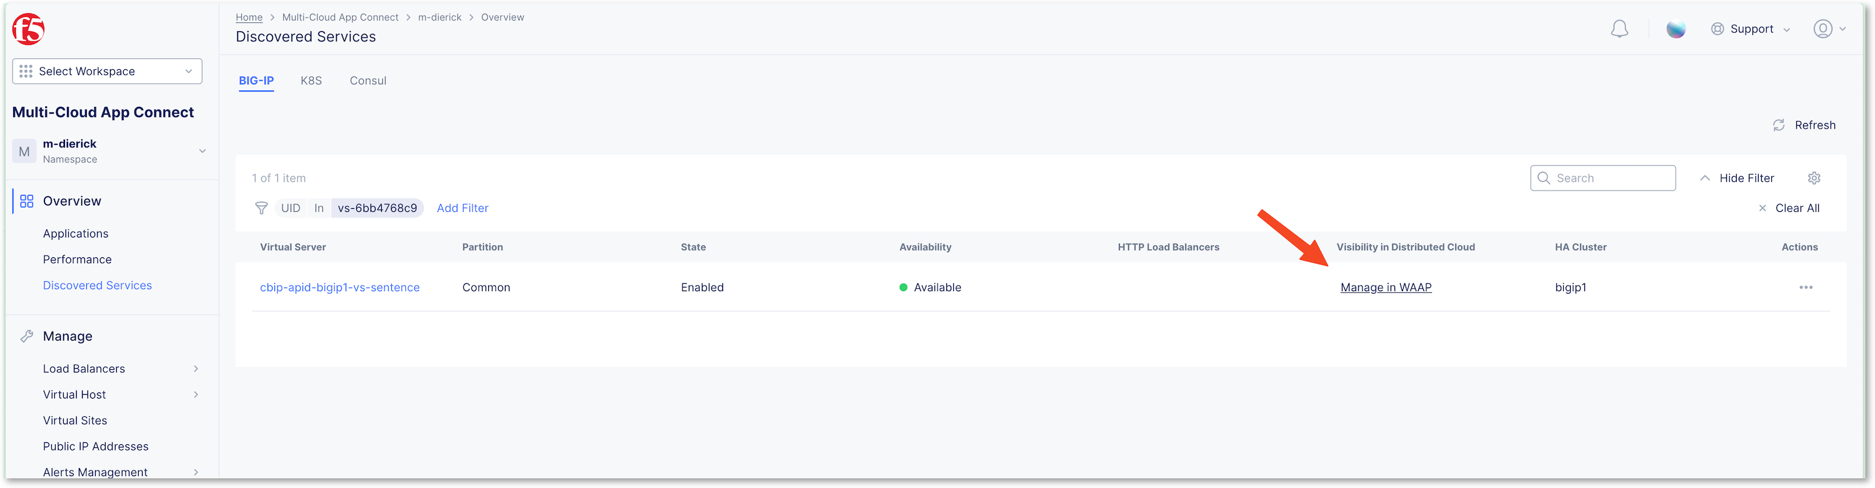Click the m-dierick breadcrumb
1875x488 pixels.
[x=439, y=17]
